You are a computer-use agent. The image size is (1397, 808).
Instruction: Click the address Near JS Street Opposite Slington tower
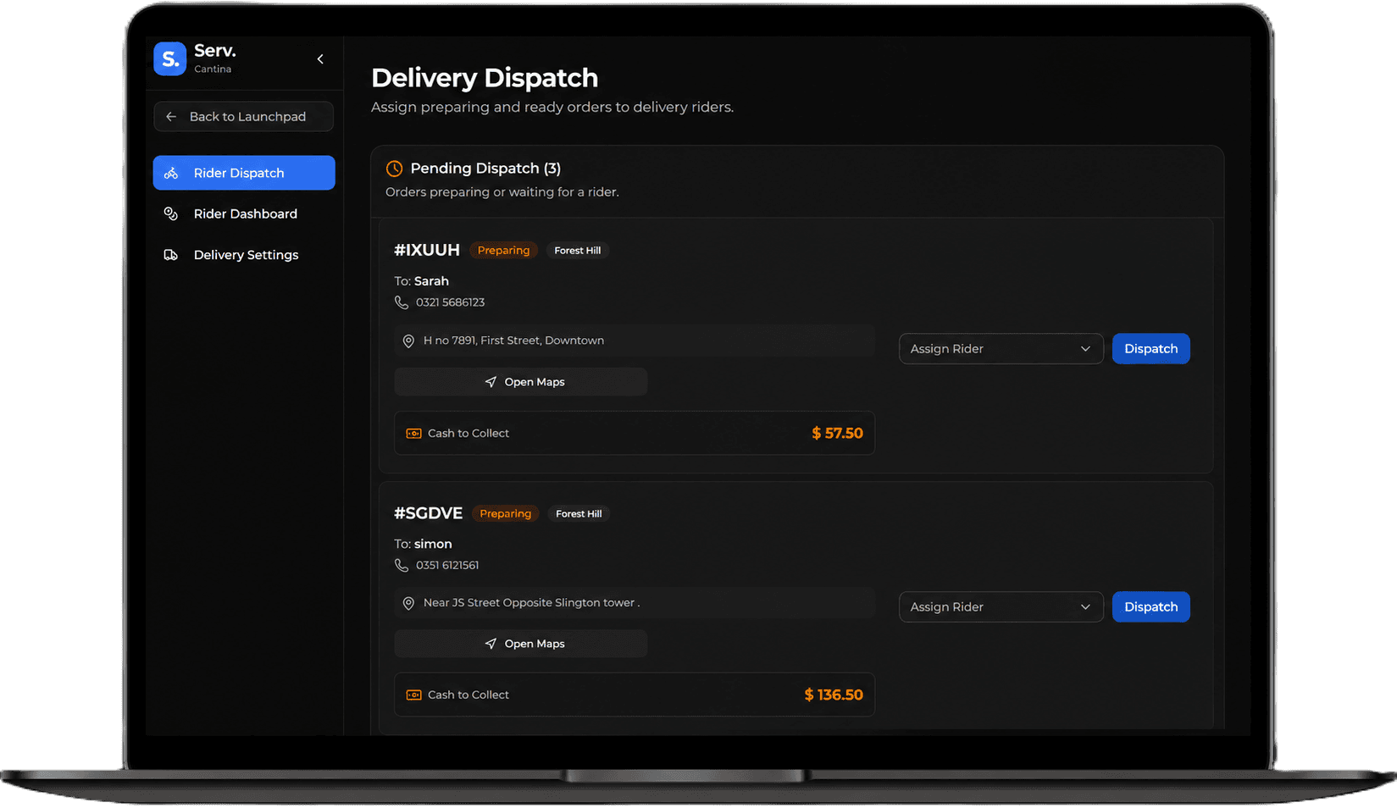click(x=531, y=603)
